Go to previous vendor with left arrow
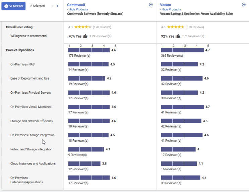The height and width of the screenshot is (192, 249). [52, 6]
